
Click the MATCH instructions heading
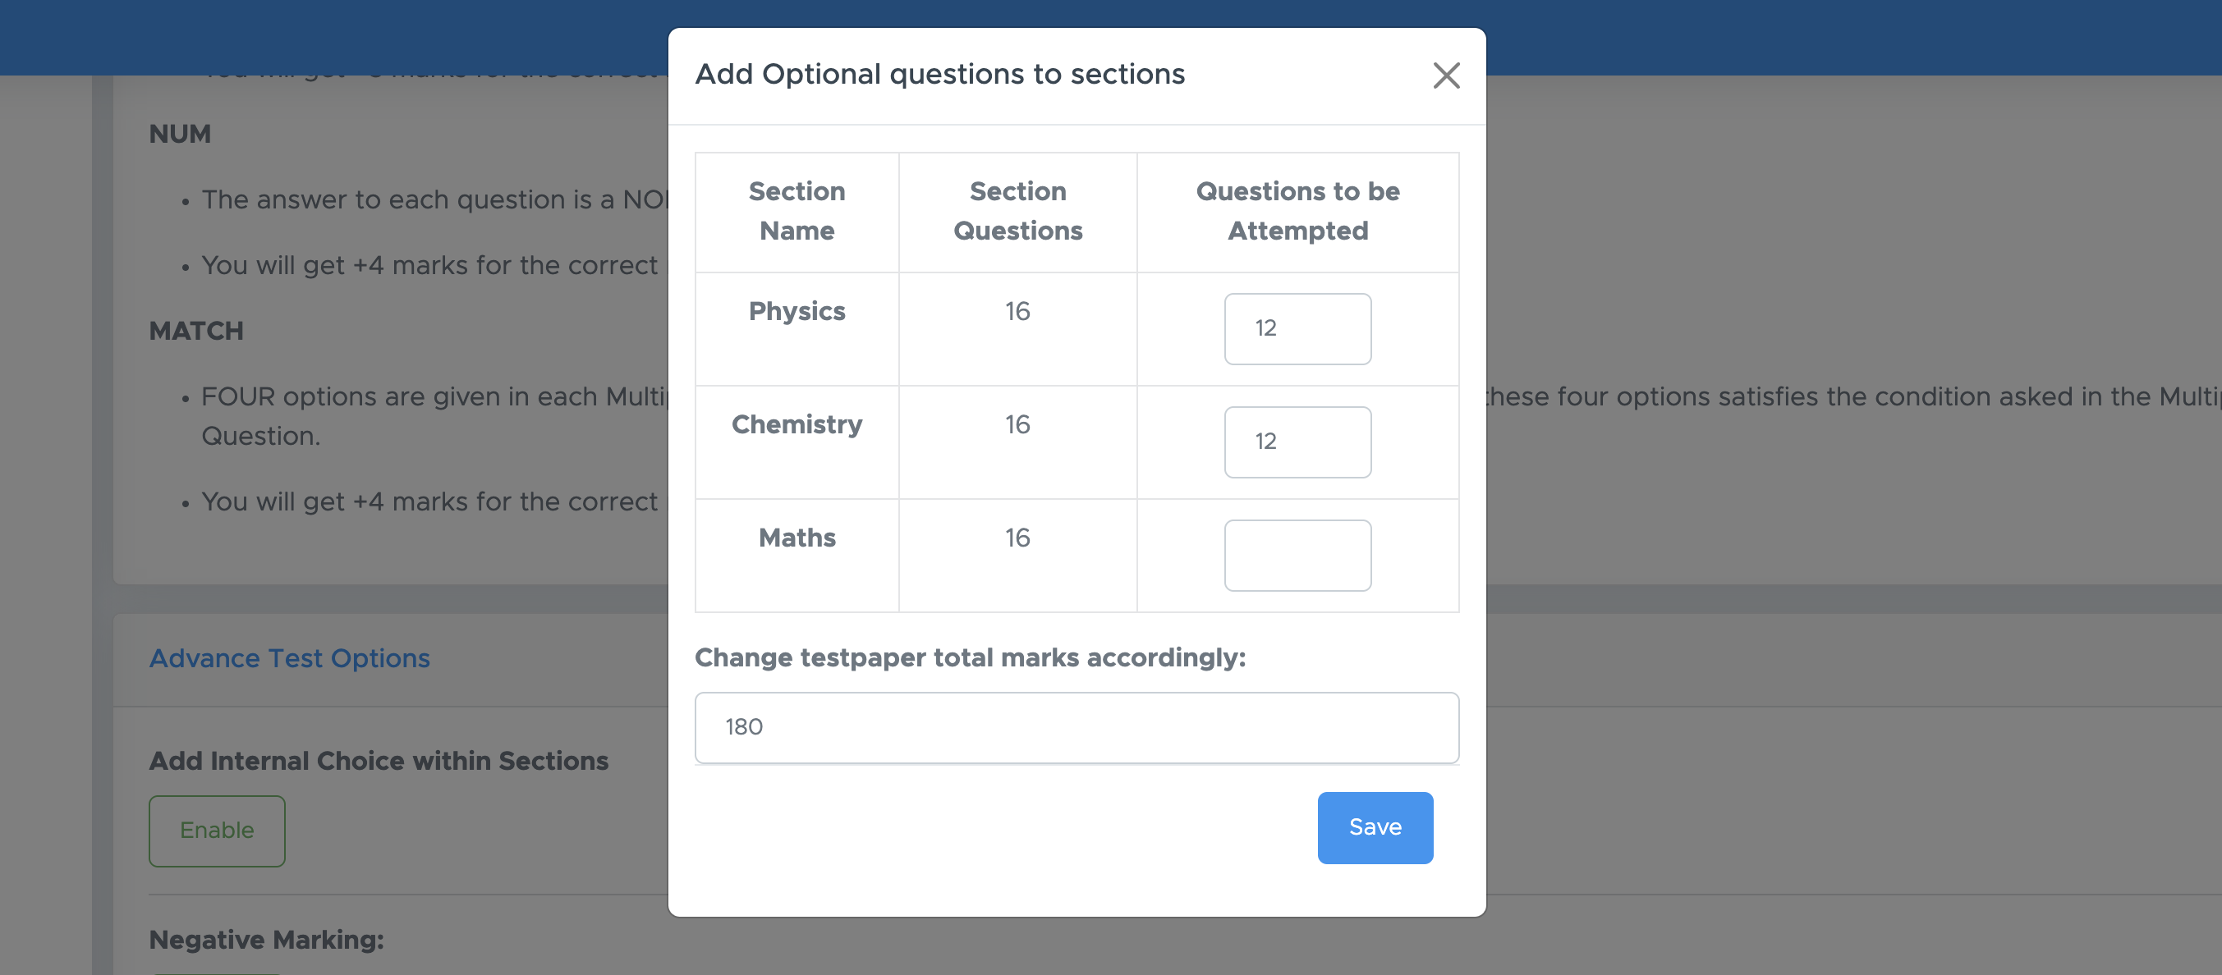[195, 331]
